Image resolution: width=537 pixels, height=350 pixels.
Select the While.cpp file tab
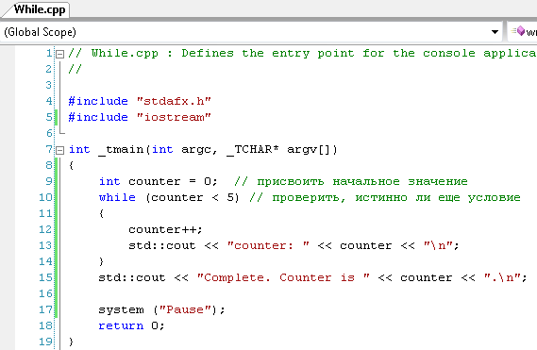(x=40, y=9)
